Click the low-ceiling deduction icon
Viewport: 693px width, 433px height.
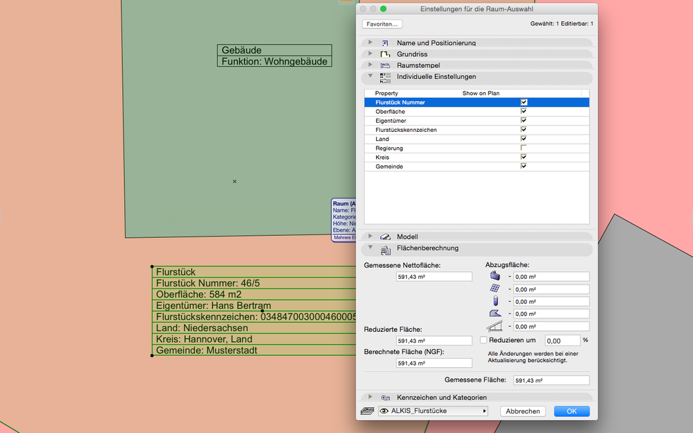(x=495, y=313)
